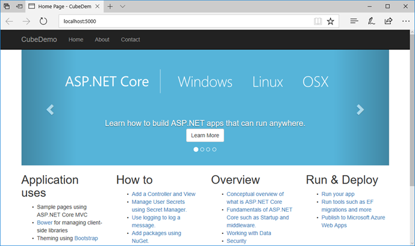Open the Hub lines icon
The image size is (415, 246).
(354, 21)
